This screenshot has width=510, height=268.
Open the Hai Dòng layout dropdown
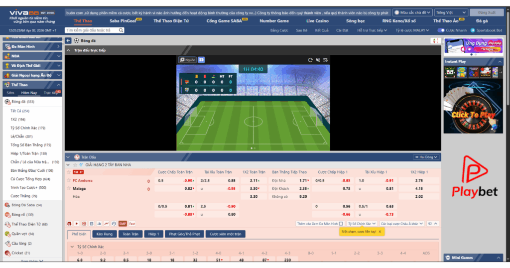click(426, 157)
